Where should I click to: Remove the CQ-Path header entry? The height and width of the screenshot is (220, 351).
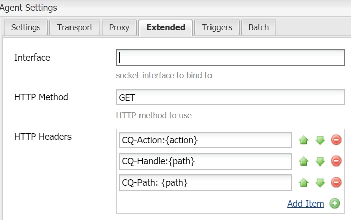pos(336,182)
